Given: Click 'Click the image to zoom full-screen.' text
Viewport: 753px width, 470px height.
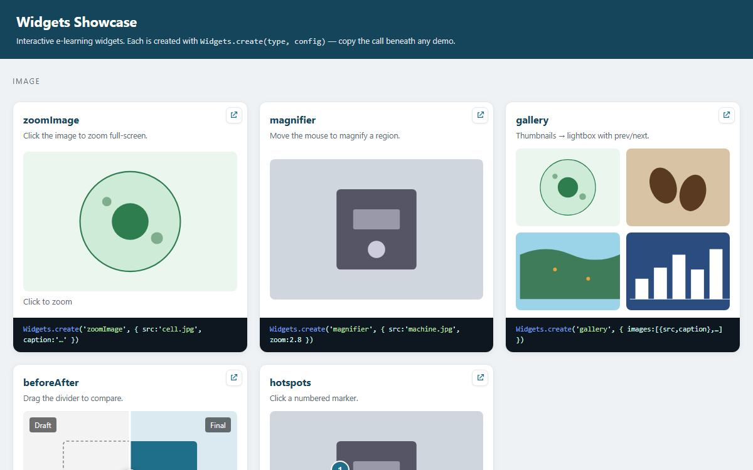Looking at the screenshot, I should pos(85,135).
